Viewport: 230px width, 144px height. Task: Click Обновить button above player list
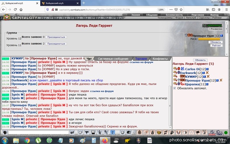click(x=200, y=60)
